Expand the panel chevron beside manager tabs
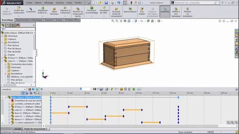This screenshot has width=239, height=134. pyautogui.click(x=34, y=25)
